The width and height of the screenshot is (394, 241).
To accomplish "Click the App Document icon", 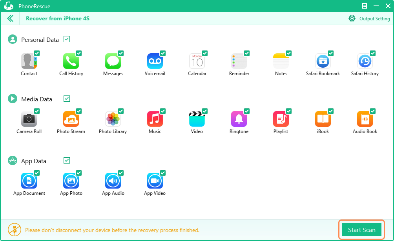I will coord(29,181).
